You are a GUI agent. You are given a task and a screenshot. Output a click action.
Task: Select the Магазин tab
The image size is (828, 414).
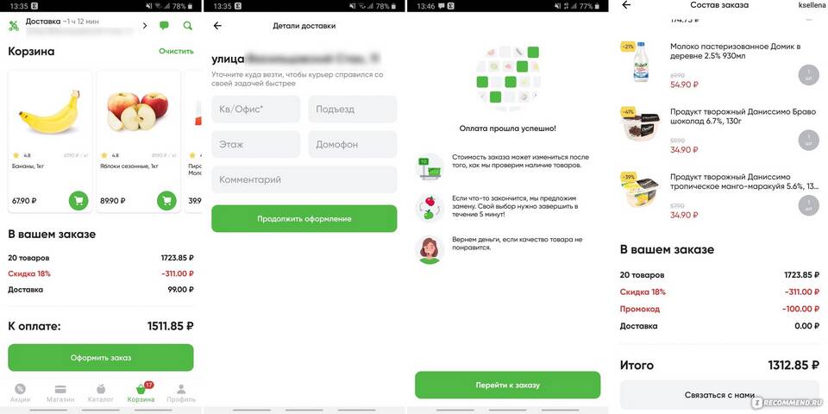click(60, 393)
